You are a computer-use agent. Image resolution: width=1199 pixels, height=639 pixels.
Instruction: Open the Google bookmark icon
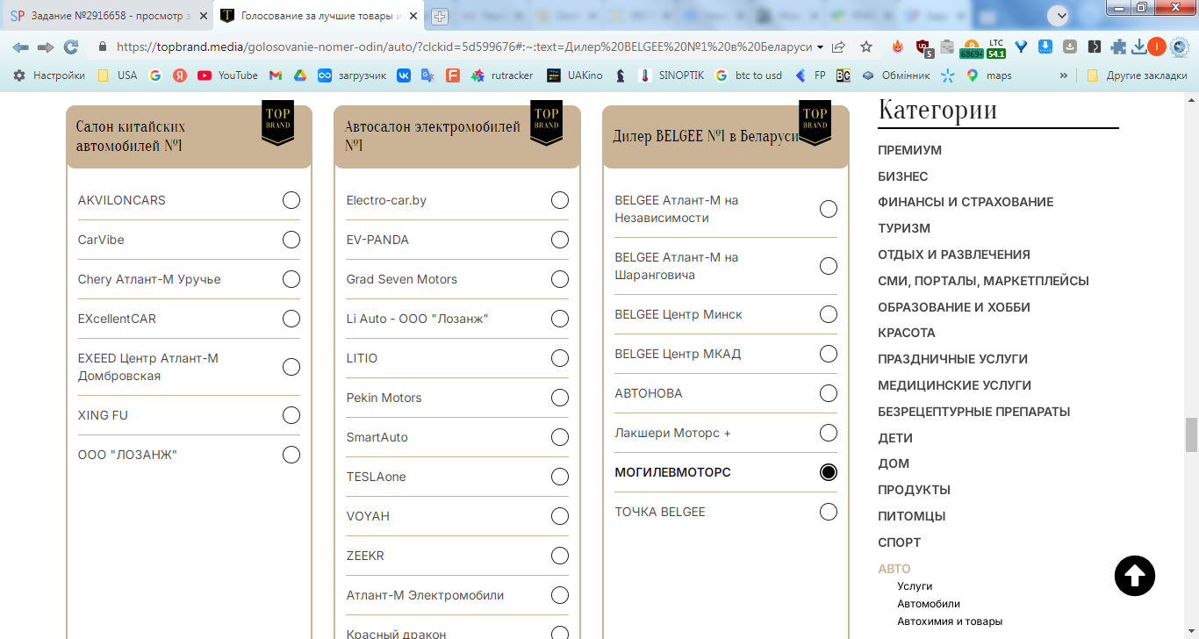tap(155, 75)
